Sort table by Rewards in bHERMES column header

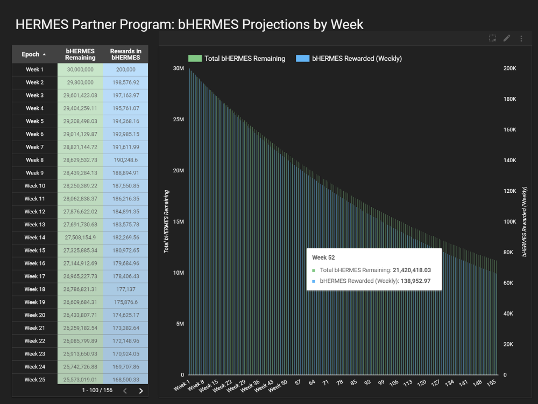[125, 54]
